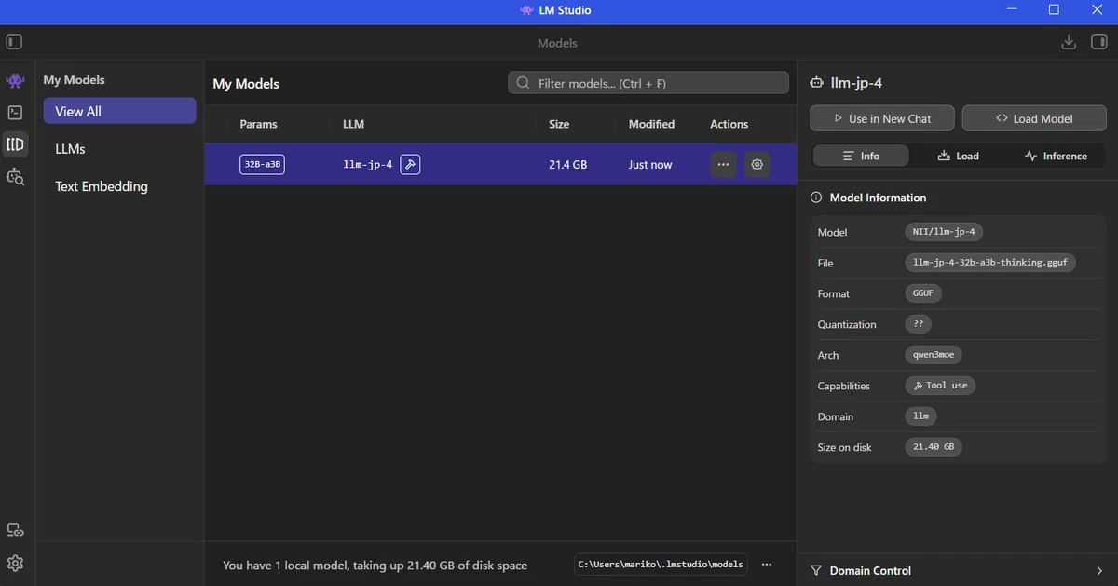Click Use in New Chat button
1118x586 pixels.
[x=882, y=118]
